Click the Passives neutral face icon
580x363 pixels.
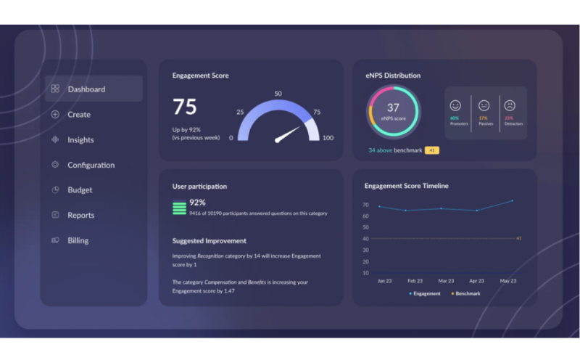(484, 105)
